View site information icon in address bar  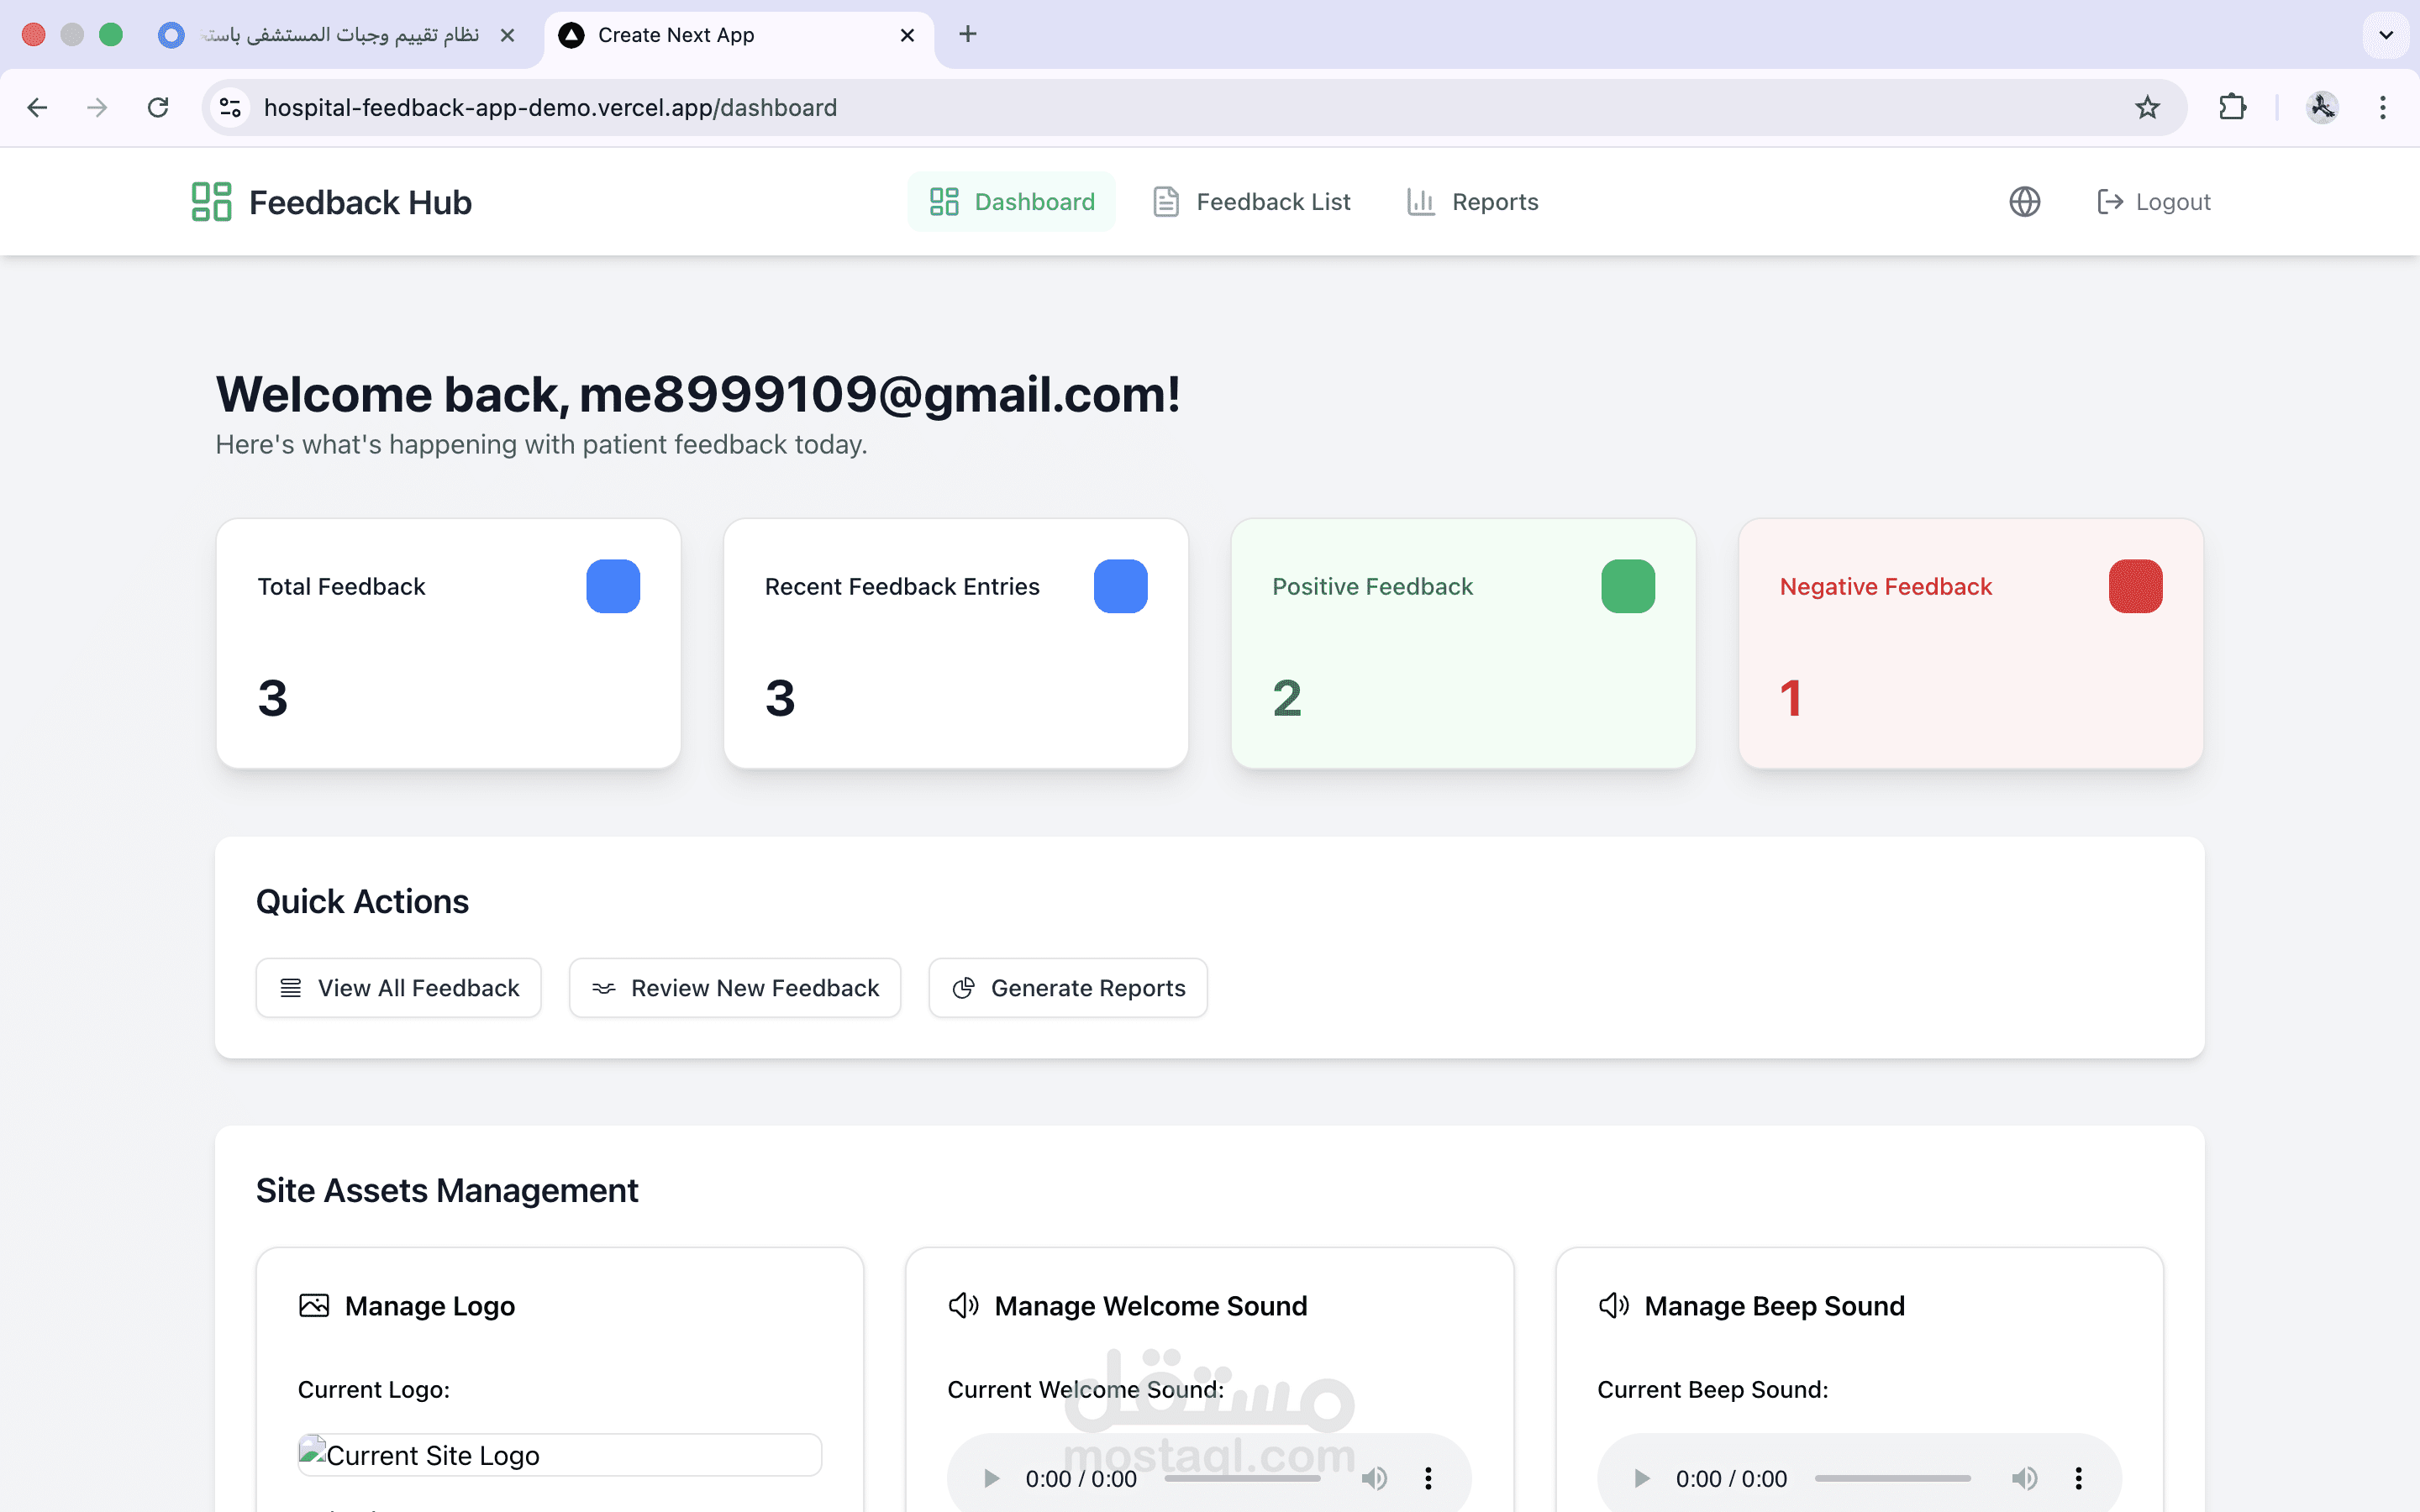[231, 107]
